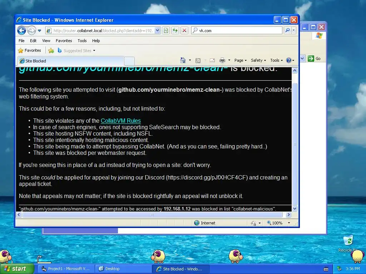The height and width of the screenshot is (274, 366).
Task: Switch to the Desktop taskbar item
Action: pyautogui.click(x=123, y=269)
